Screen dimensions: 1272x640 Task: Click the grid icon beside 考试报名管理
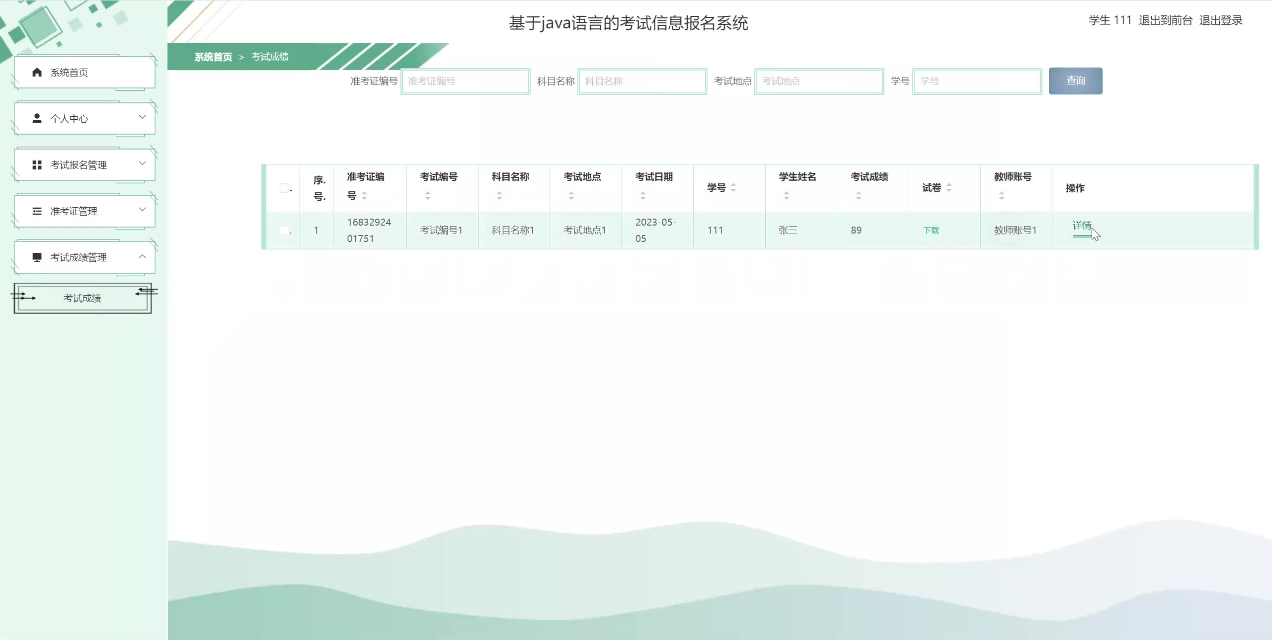(x=37, y=165)
